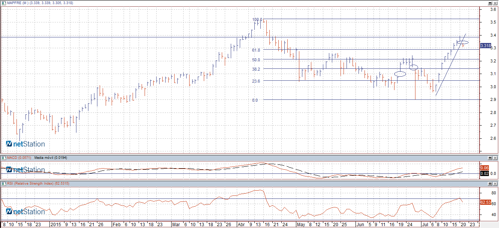Image resolution: width=499 pixels, height=228 pixels.
Task: Click the 0.02 moving average value tag
Action: coord(484,173)
